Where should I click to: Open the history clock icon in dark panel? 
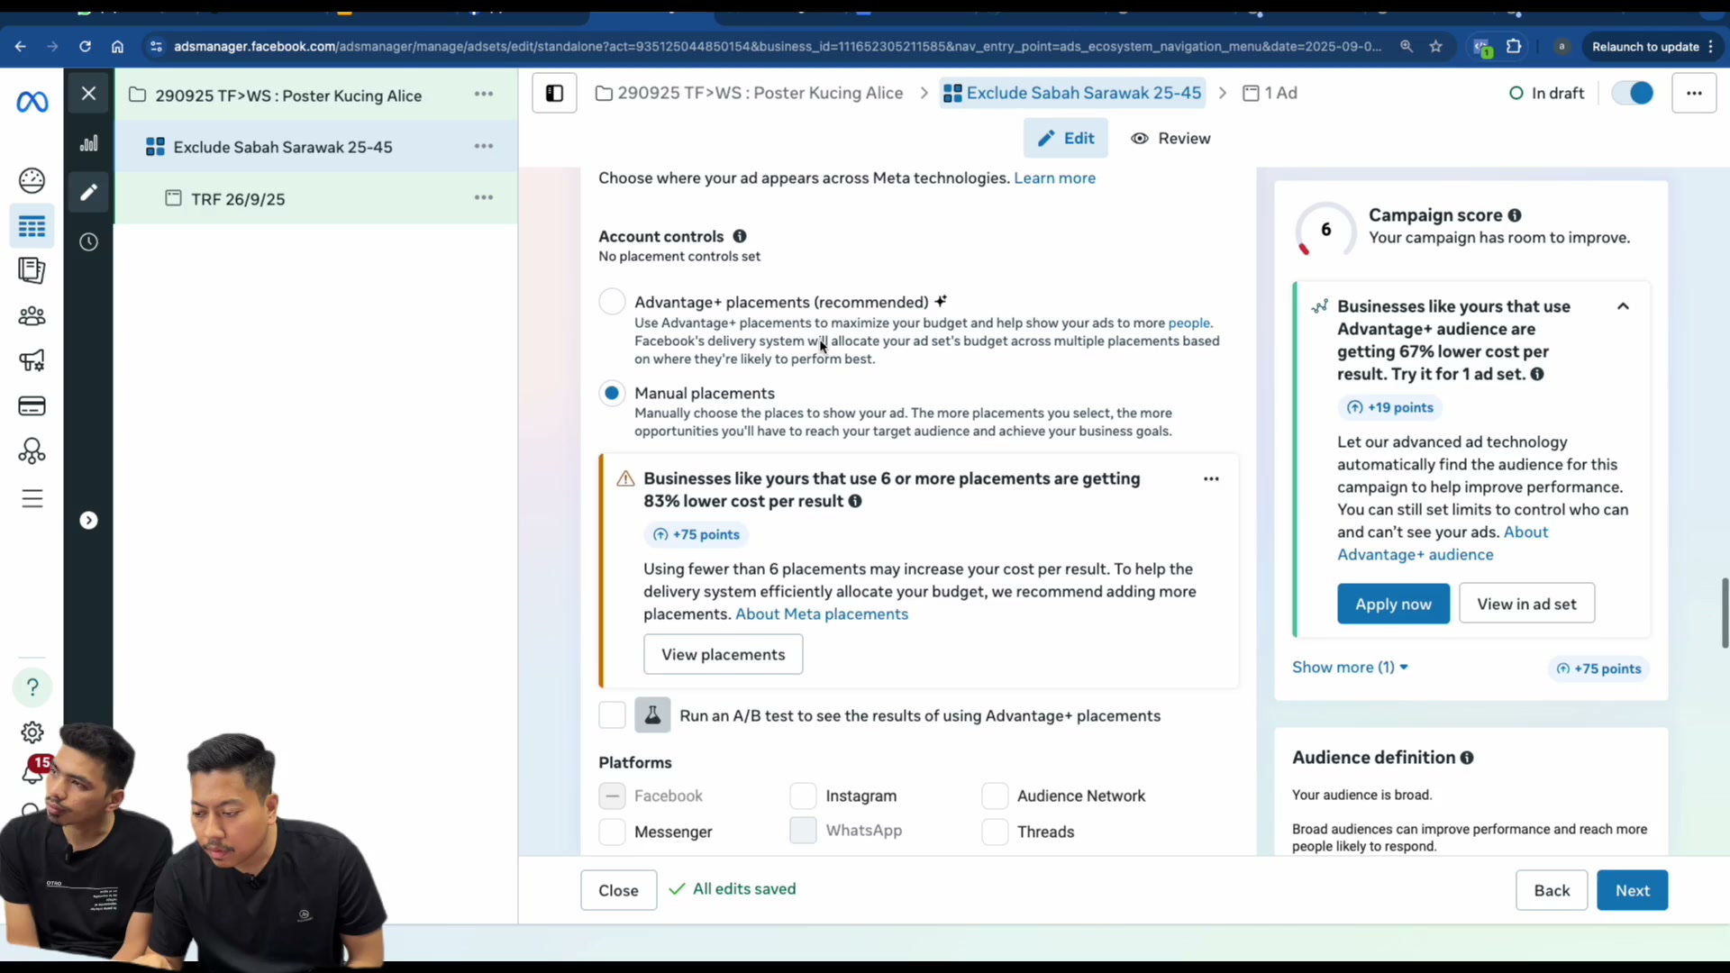coord(88,242)
